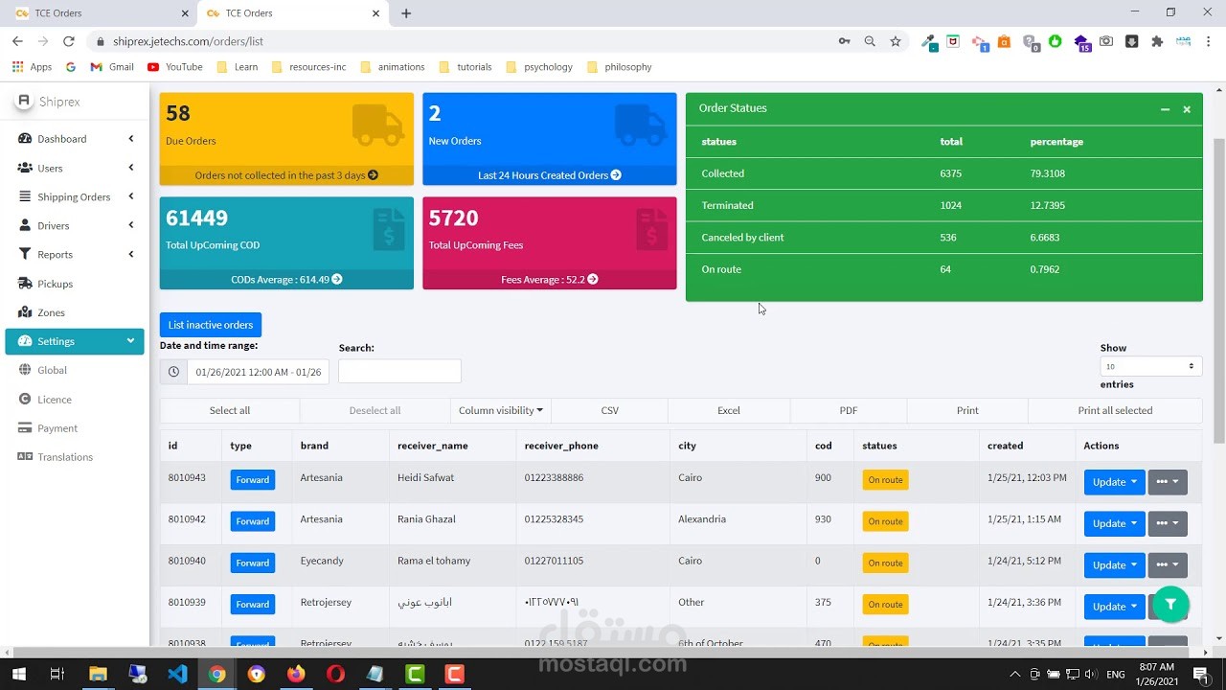The width and height of the screenshot is (1226, 690).
Task: Open Update dropdown for order 8010942
Action: pyautogui.click(x=1114, y=523)
